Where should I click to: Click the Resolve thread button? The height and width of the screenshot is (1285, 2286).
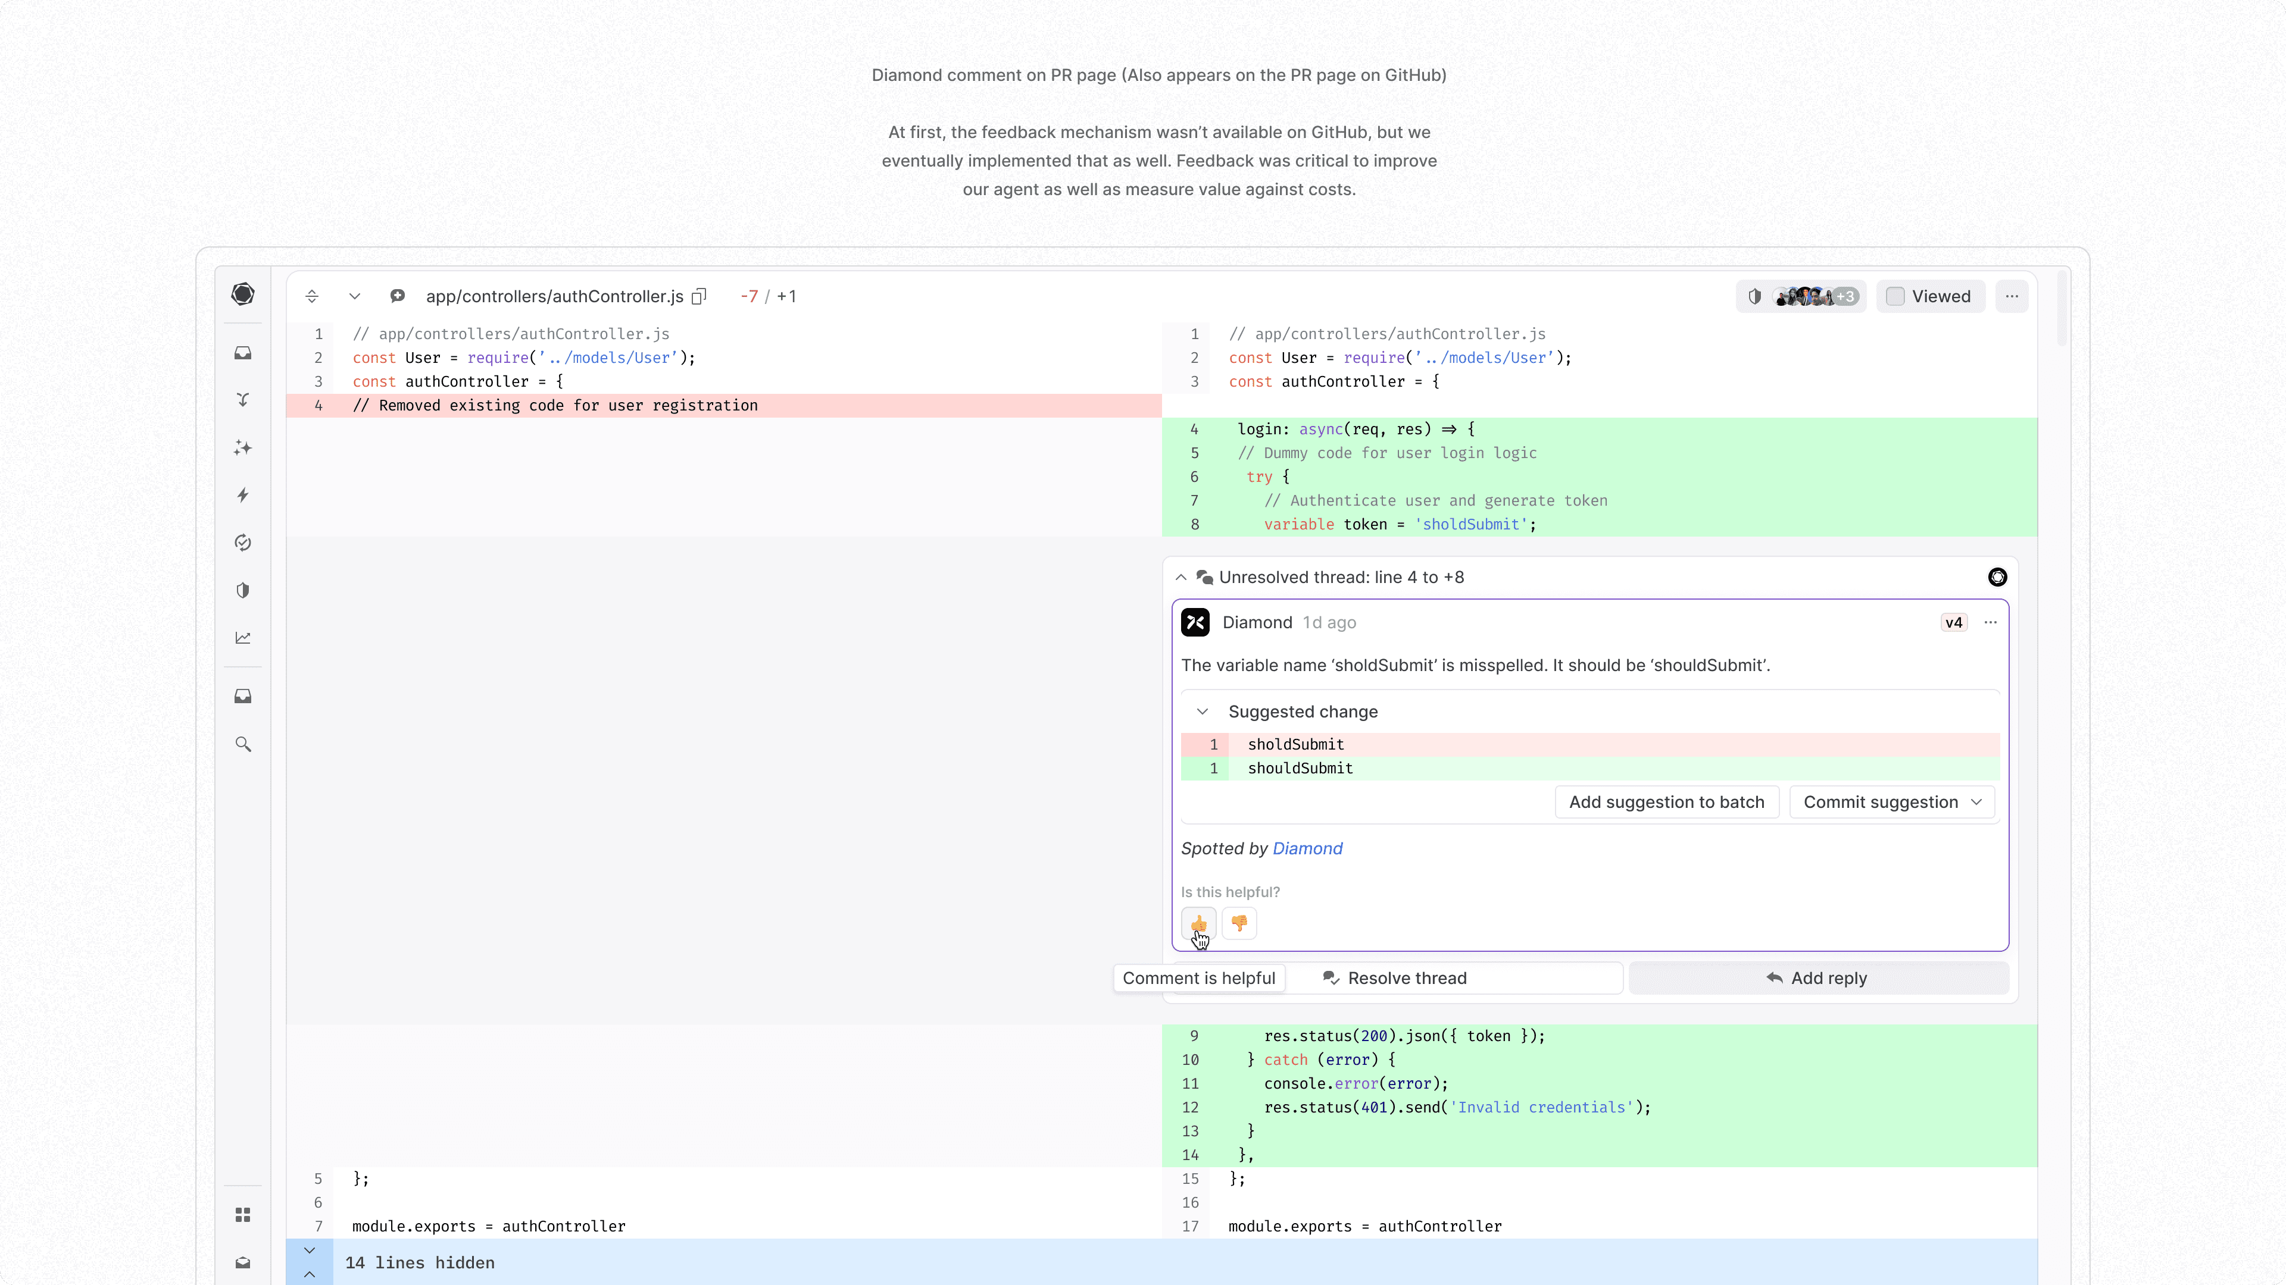(x=1394, y=978)
